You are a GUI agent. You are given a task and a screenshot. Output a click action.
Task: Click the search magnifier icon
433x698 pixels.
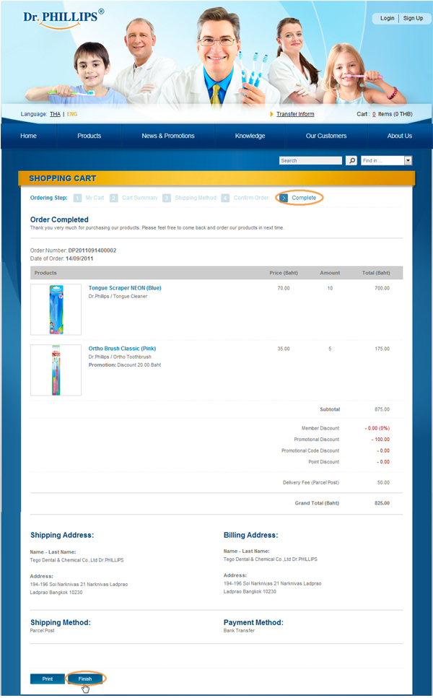tap(351, 160)
